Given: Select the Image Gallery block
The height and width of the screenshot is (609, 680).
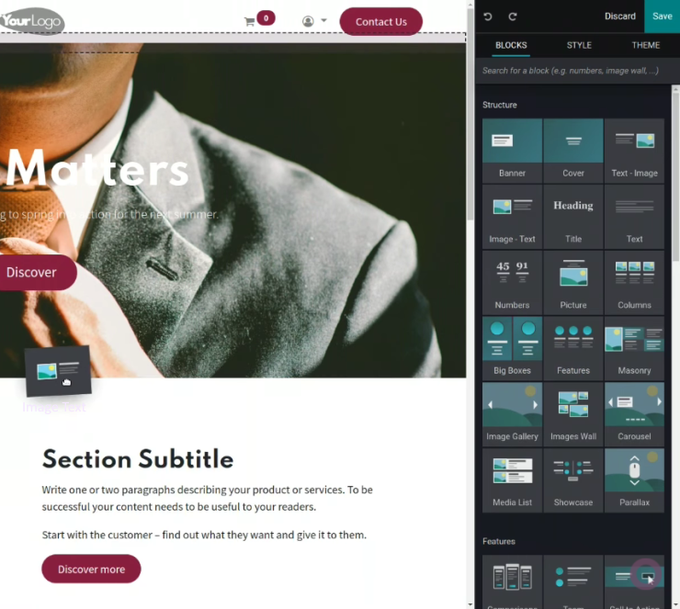Looking at the screenshot, I should coord(512,414).
